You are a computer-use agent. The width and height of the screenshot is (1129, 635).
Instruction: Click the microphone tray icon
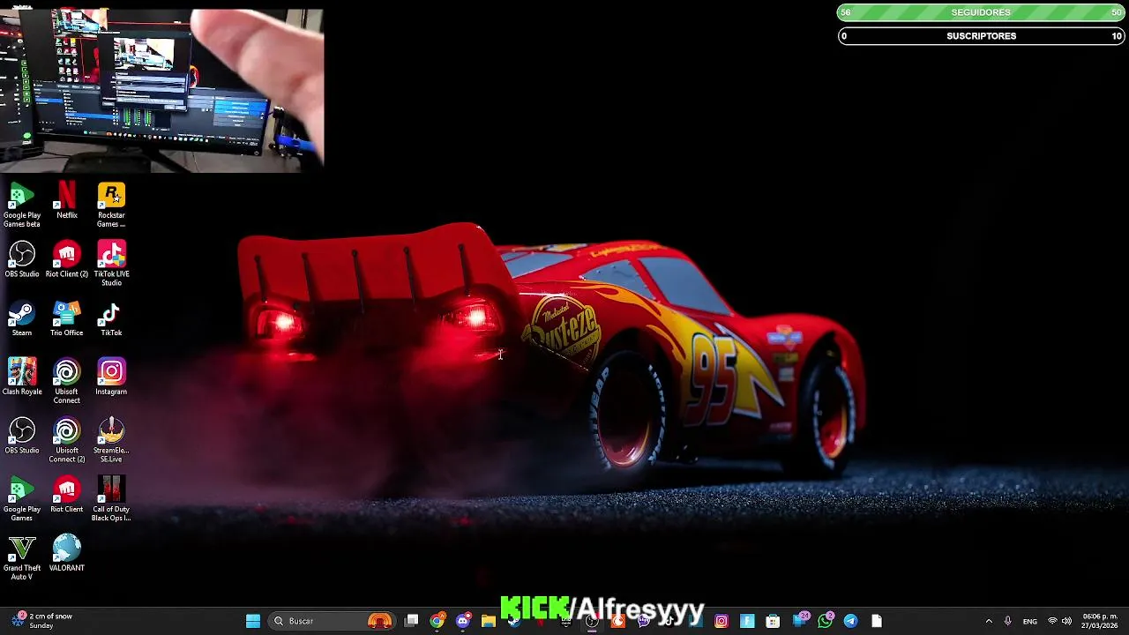pos(1008,621)
